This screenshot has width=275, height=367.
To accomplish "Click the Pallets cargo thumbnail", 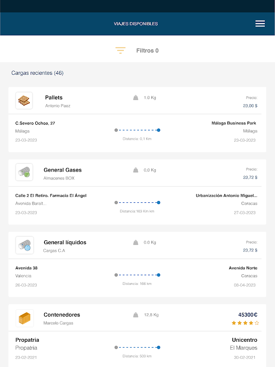I will [24, 100].
